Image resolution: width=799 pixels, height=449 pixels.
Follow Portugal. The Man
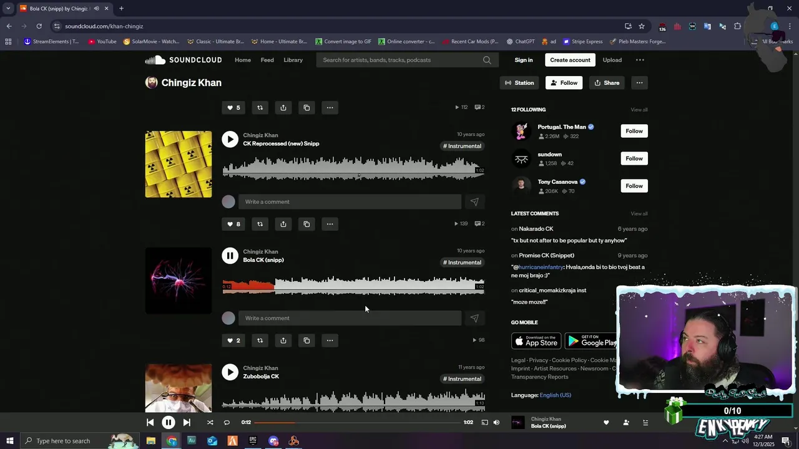634,131
